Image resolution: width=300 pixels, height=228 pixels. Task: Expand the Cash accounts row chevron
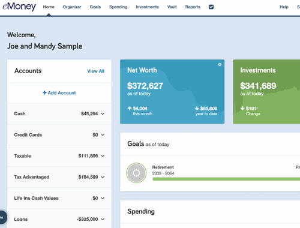(103, 114)
